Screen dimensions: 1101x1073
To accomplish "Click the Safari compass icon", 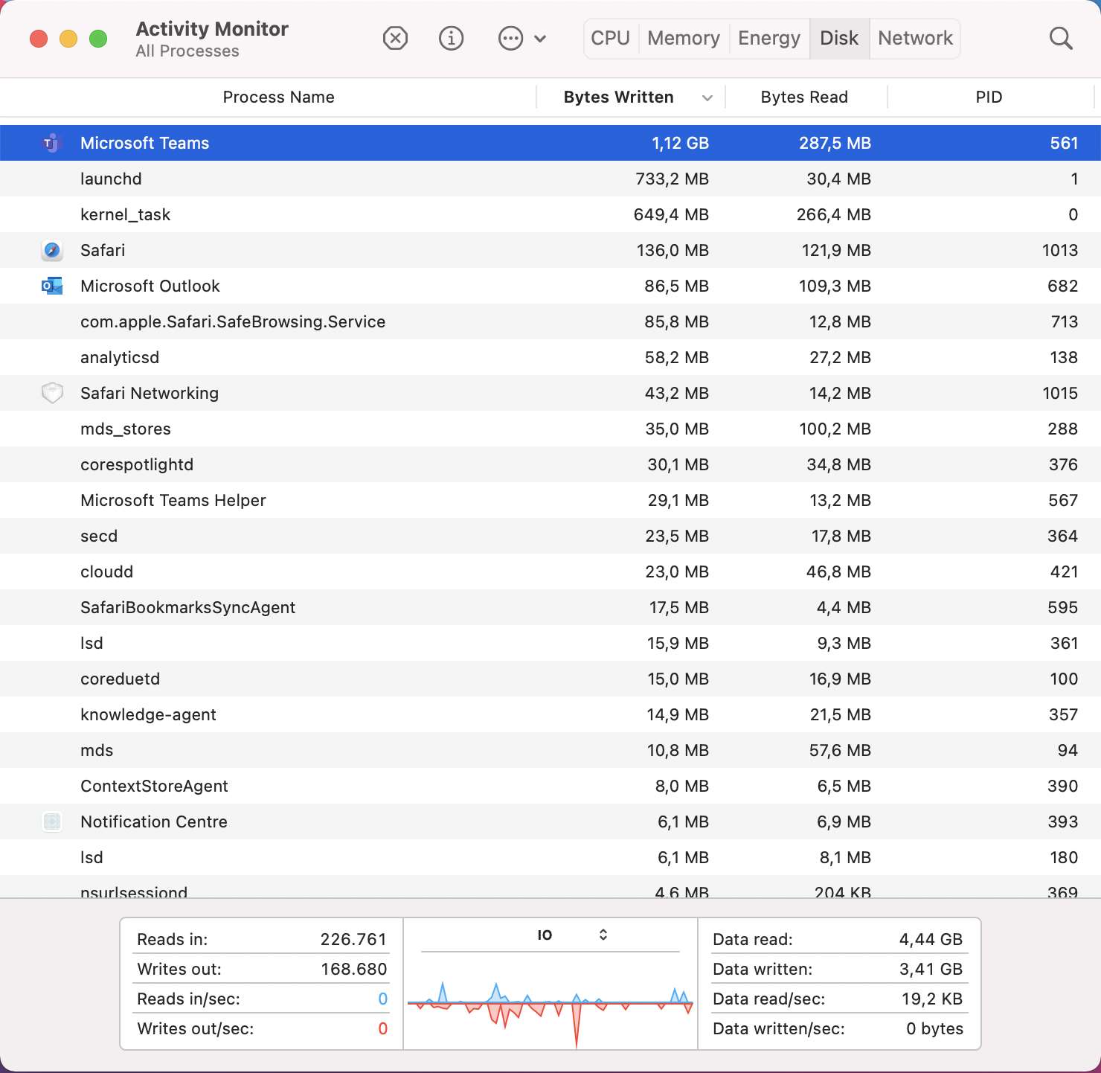I will [x=51, y=250].
